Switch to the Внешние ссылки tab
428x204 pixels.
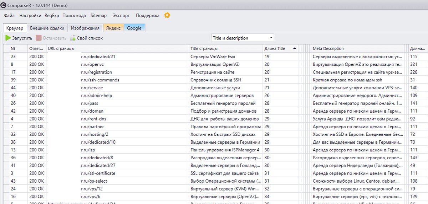(47, 28)
